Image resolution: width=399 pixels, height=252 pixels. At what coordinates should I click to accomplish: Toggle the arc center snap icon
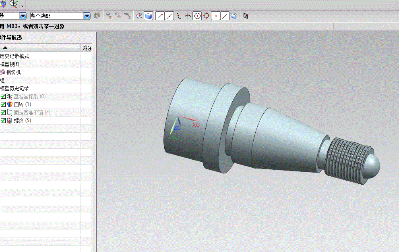pos(197,16)
